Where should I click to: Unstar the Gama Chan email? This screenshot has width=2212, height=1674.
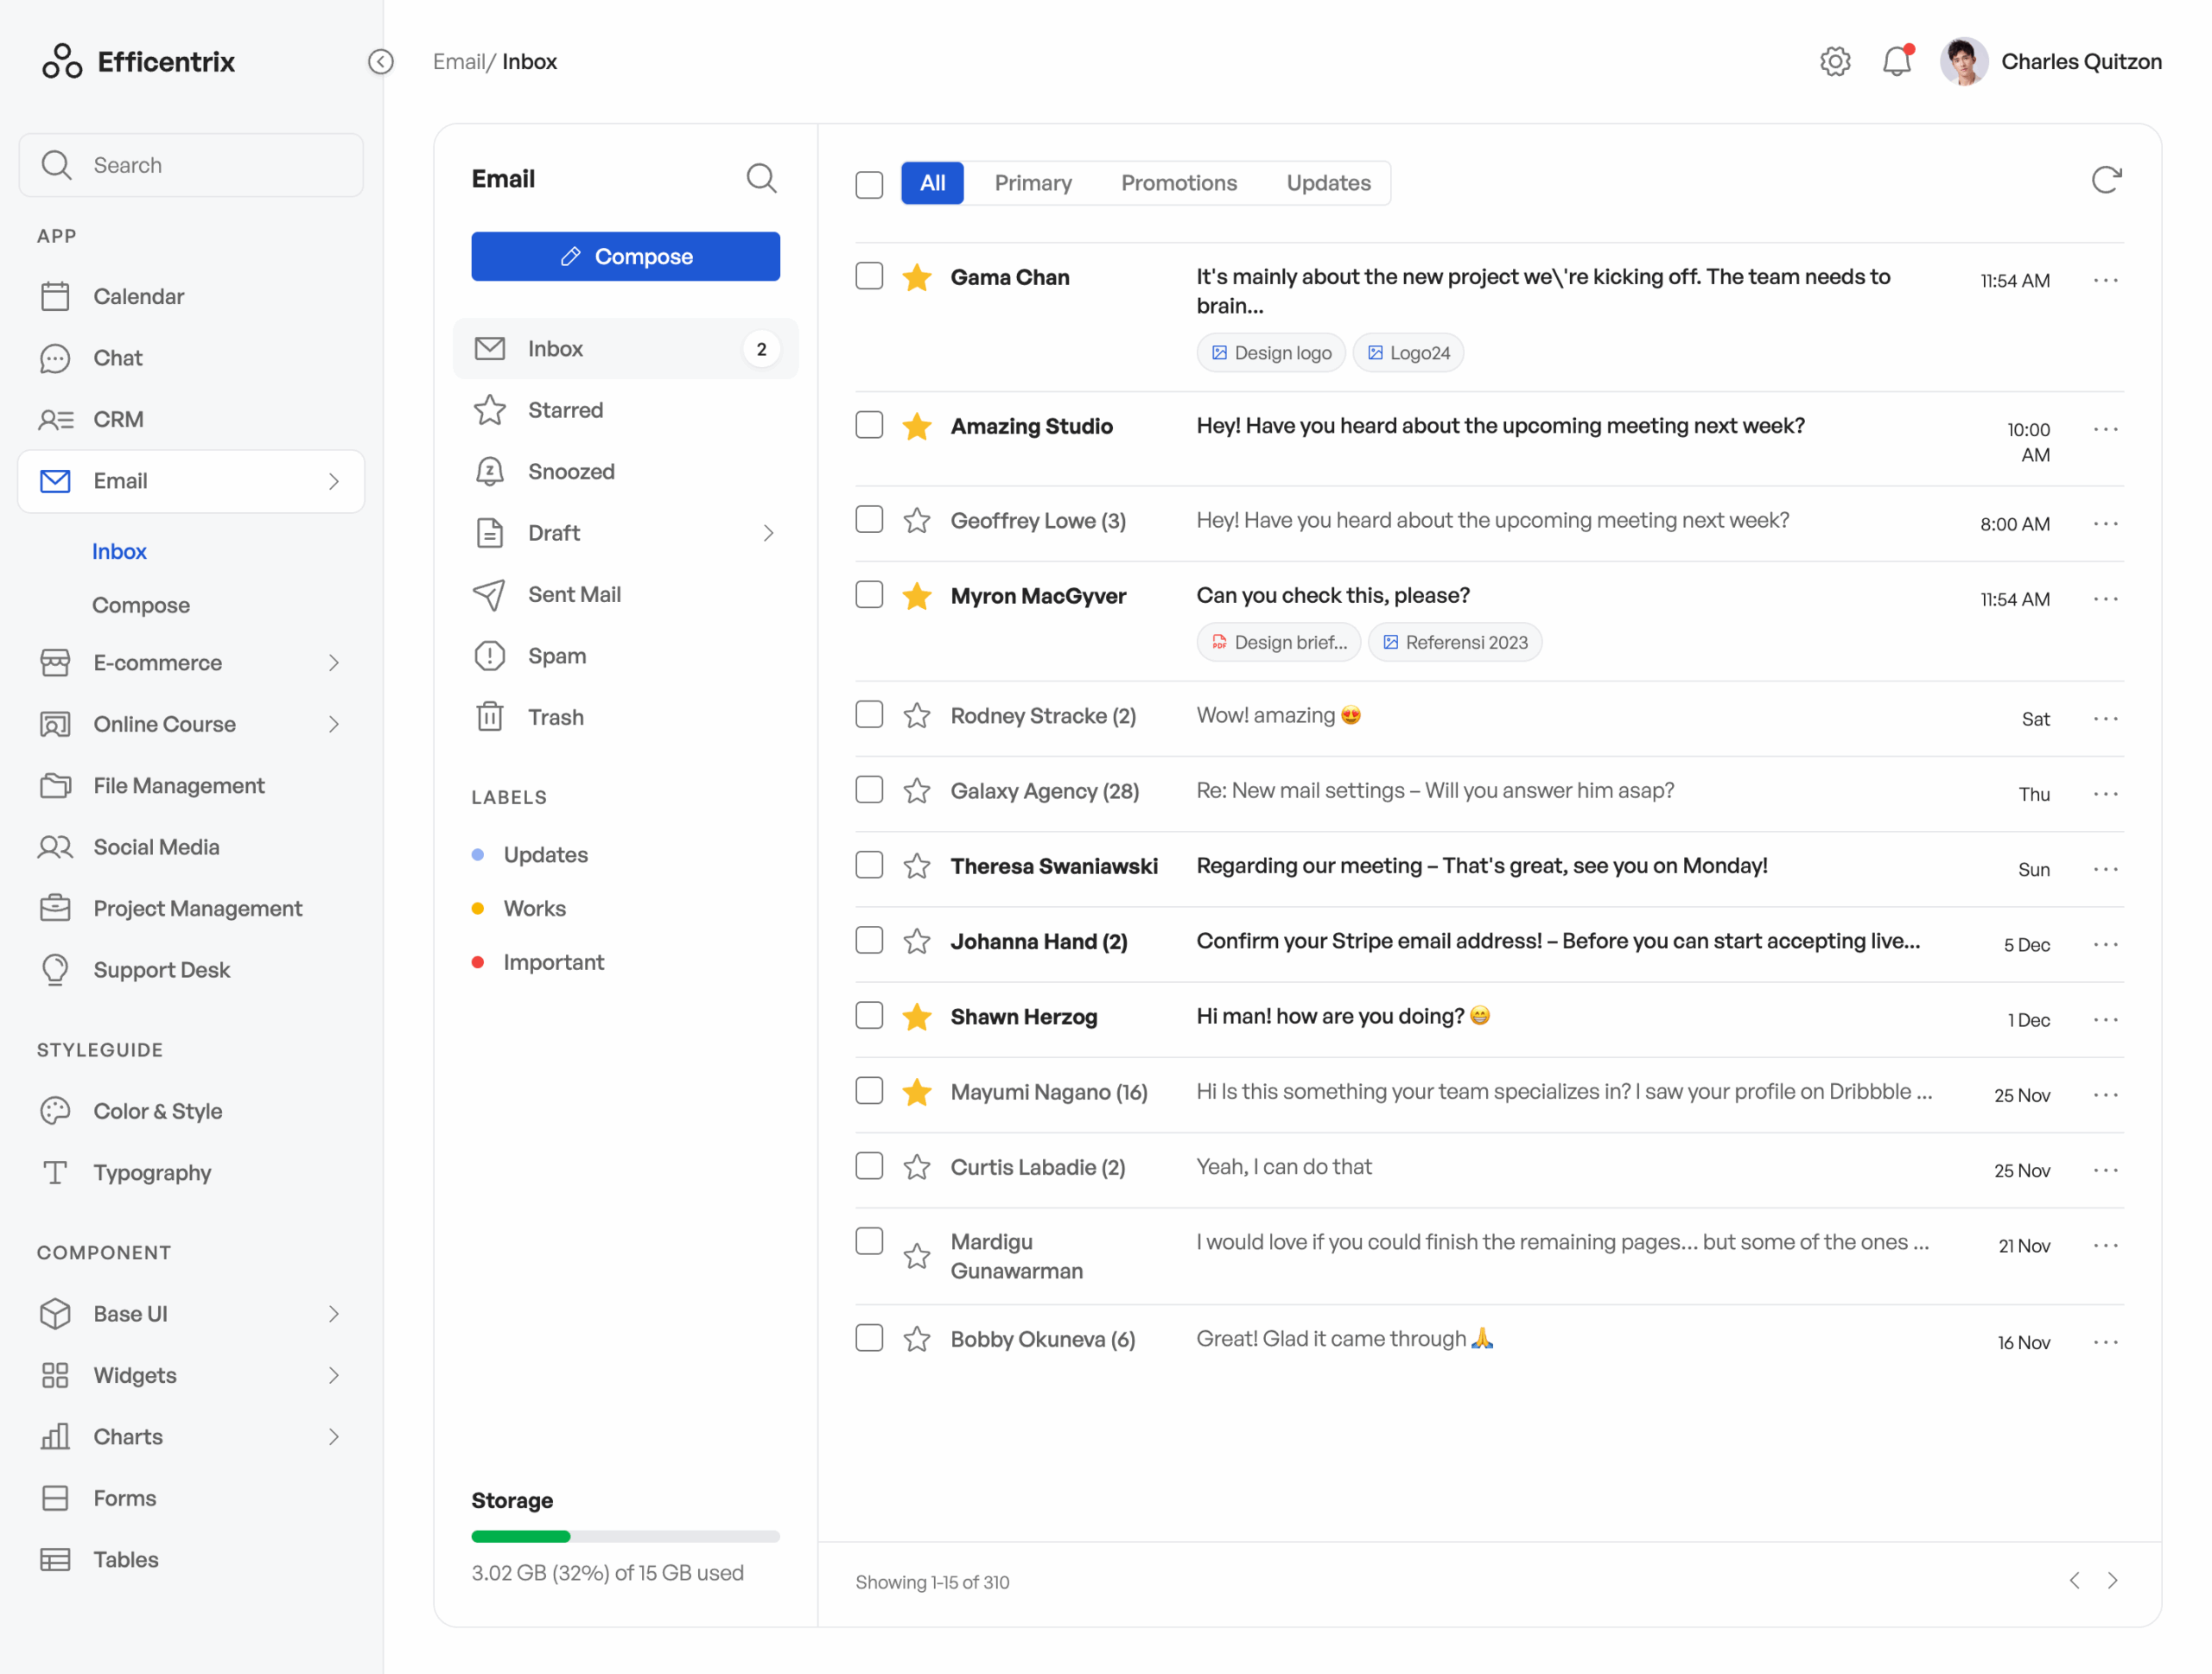(x=916, y=276)
